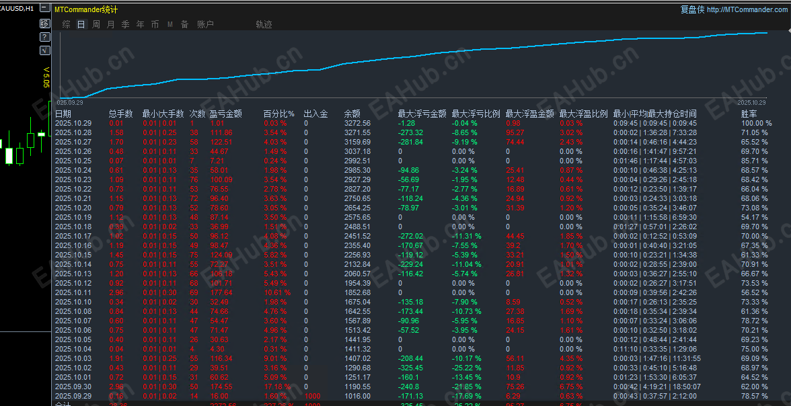Click the balance value 2451.52
The height and width of the screenshot is (406, 791).
pyautogui.click(x=357, y=236)
